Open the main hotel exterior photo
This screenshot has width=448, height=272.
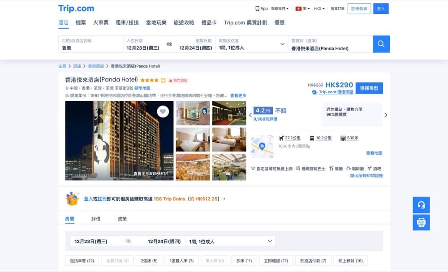pos(119,141)
